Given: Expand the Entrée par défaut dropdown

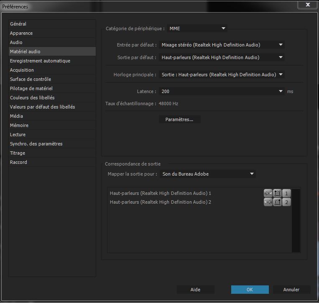Looking at the screenshot, I should pos(222,45).
